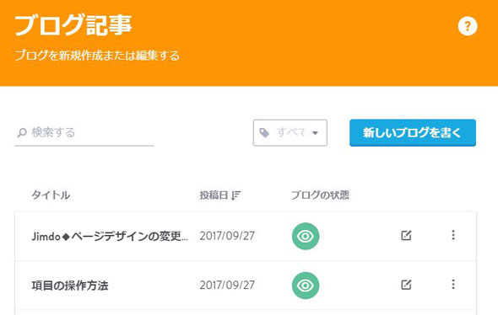This screenshot has width=498, height=315.
Task: Edit the 項目の操作方法 post
Action: point(406,285)
